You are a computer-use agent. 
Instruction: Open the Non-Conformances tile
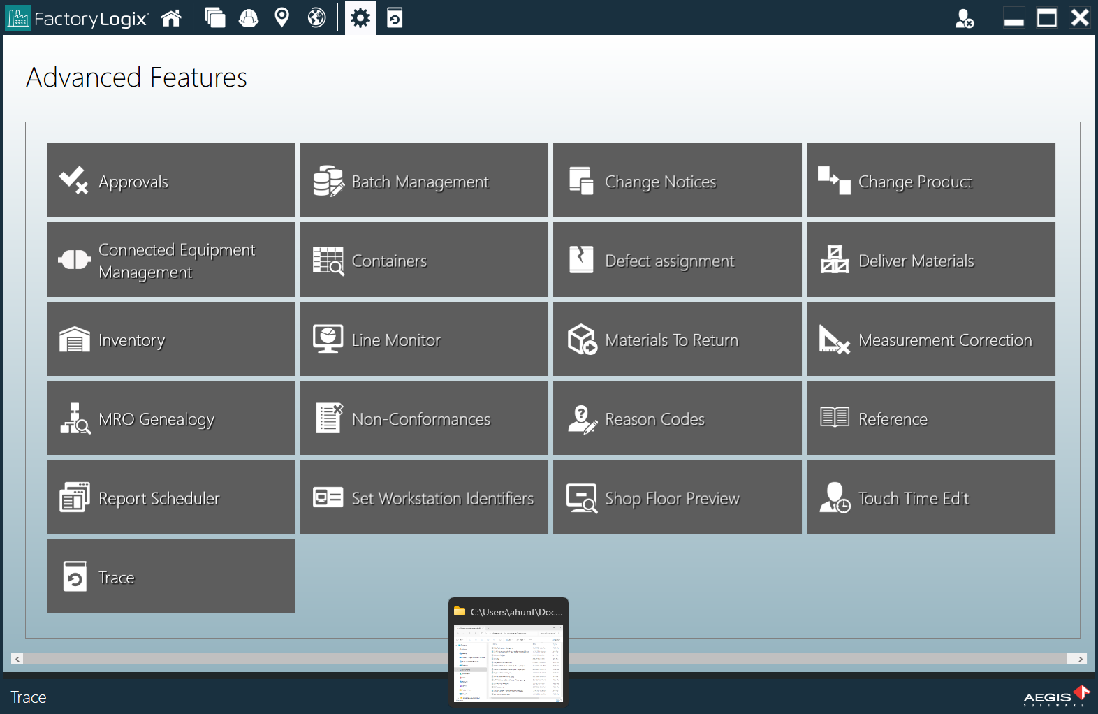(424, 418)
